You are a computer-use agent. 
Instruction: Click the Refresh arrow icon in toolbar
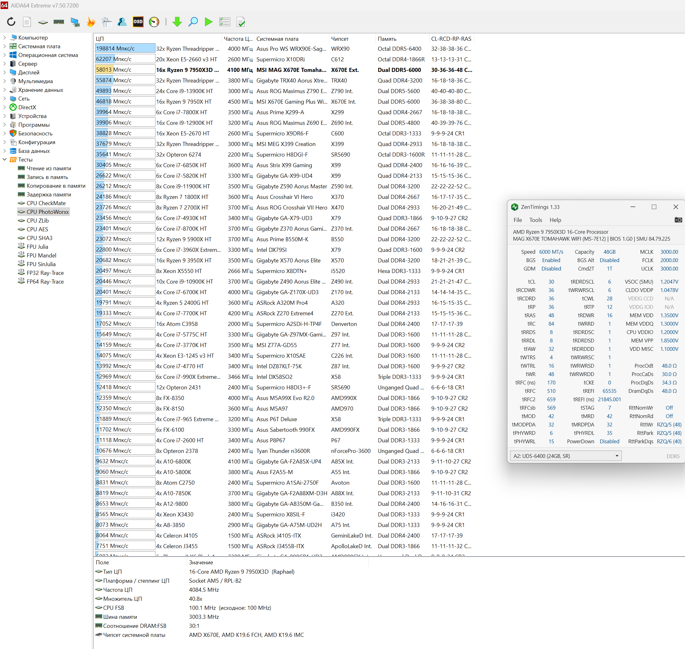point(11,22)
